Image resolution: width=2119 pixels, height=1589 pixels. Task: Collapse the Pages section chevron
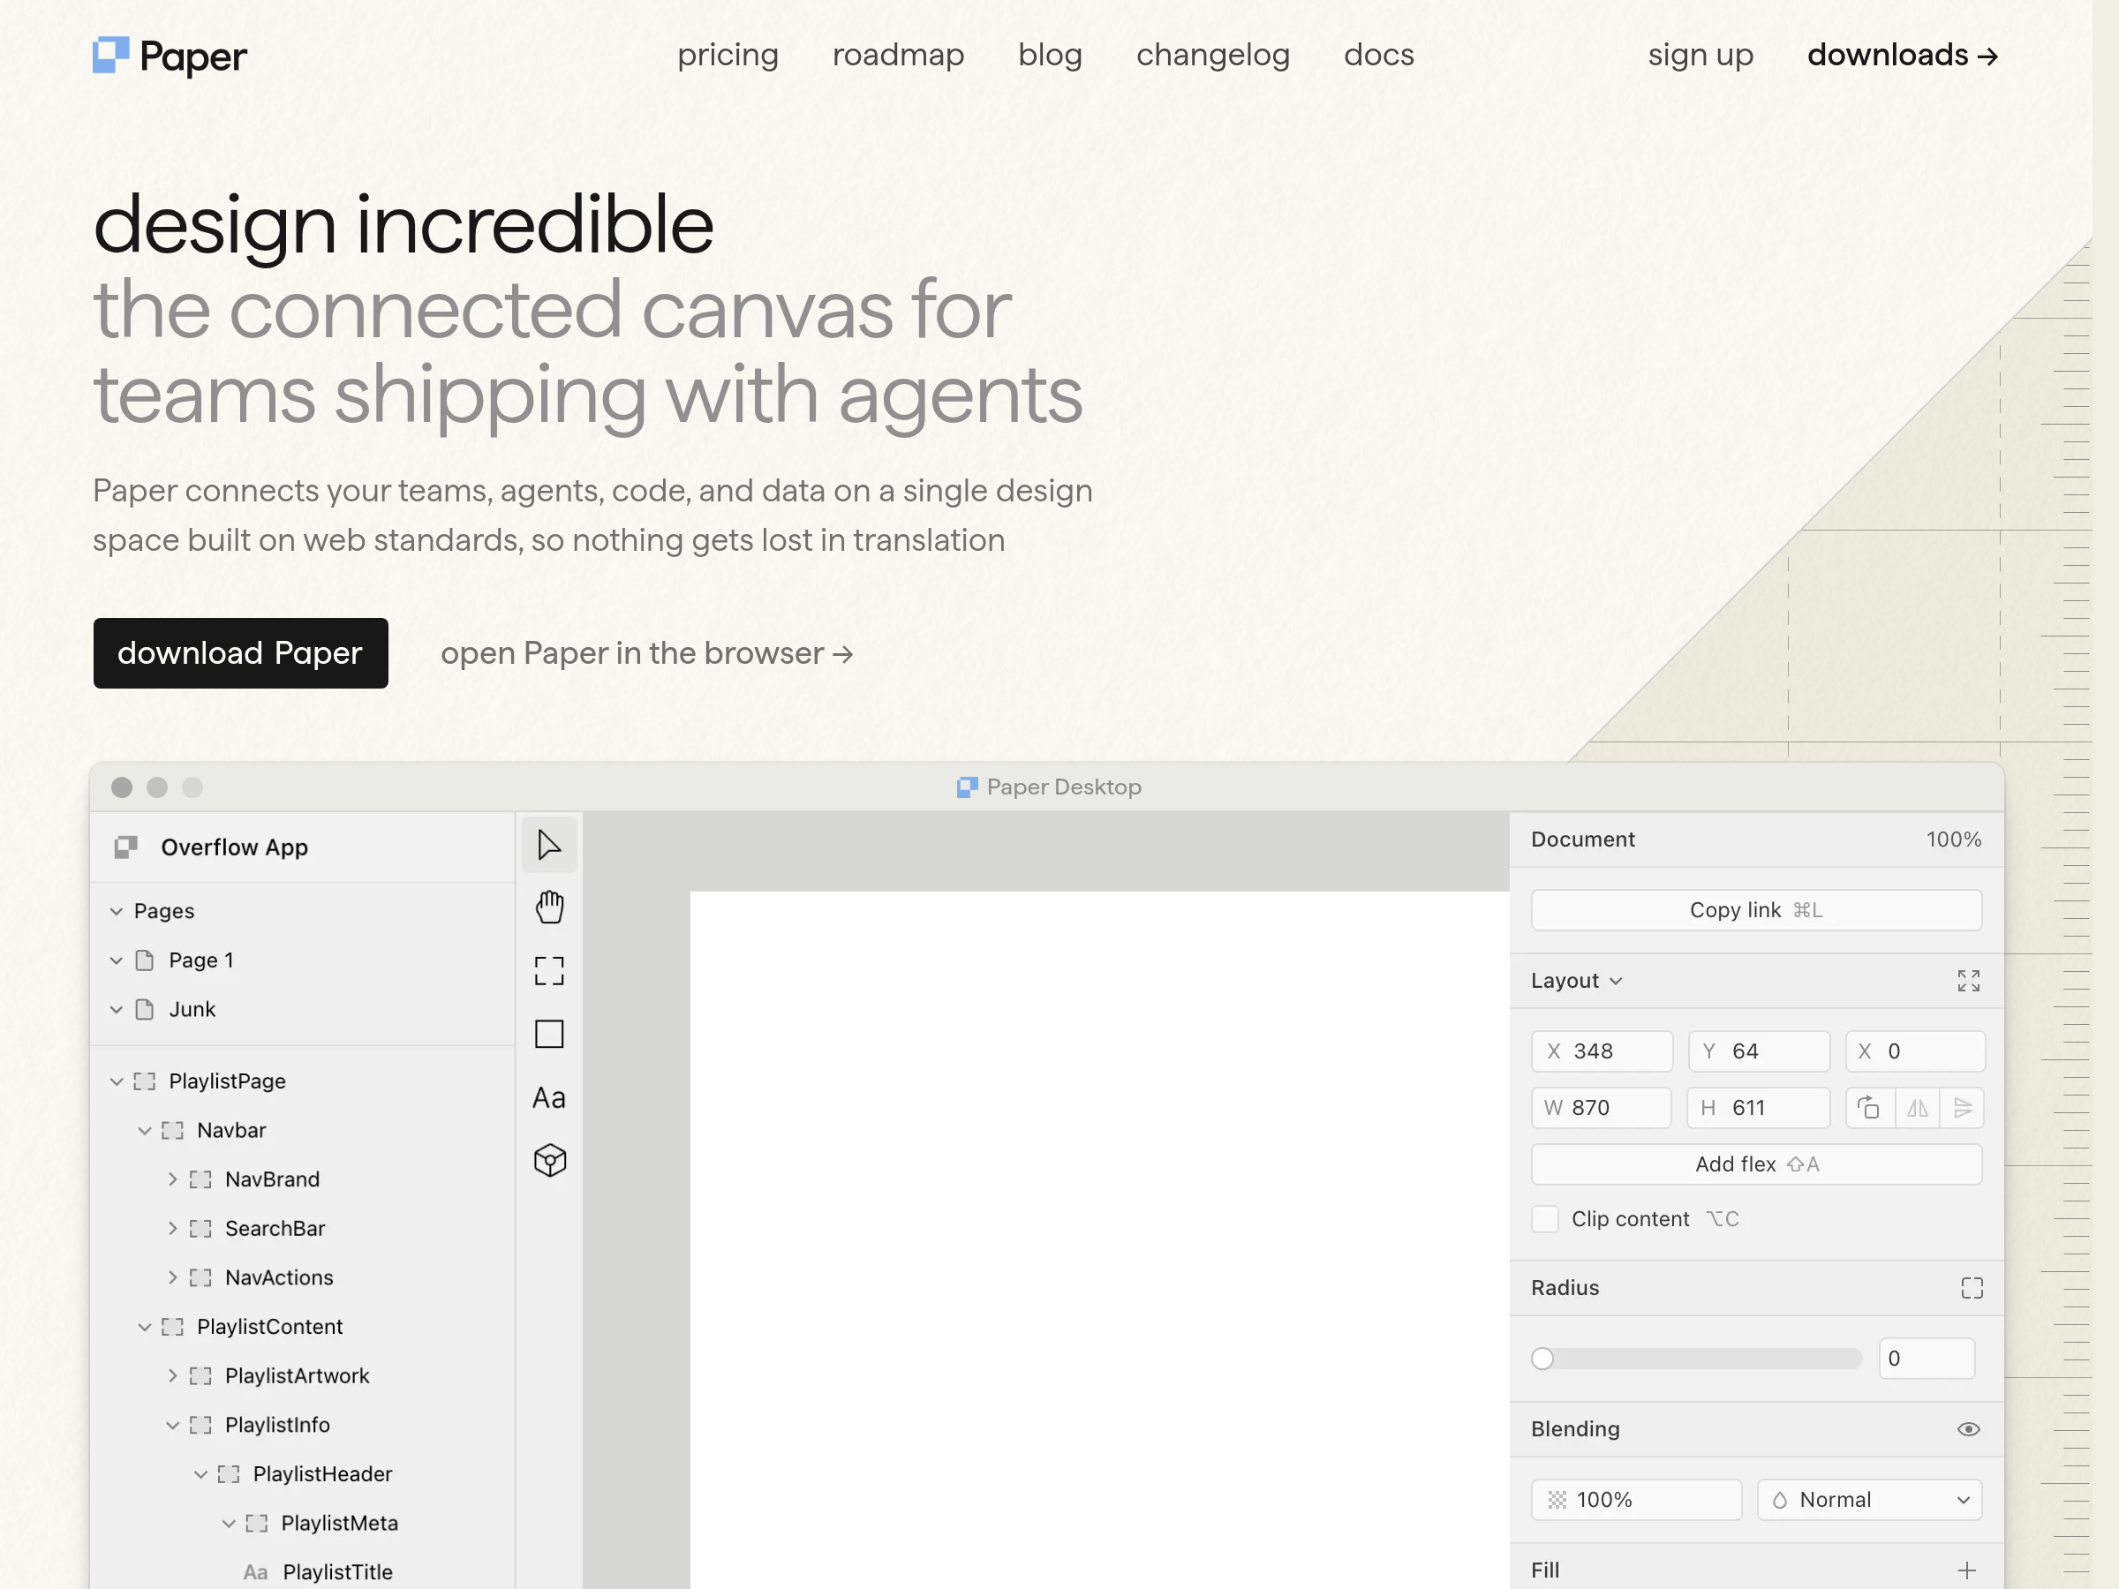[x=116, y=911]
